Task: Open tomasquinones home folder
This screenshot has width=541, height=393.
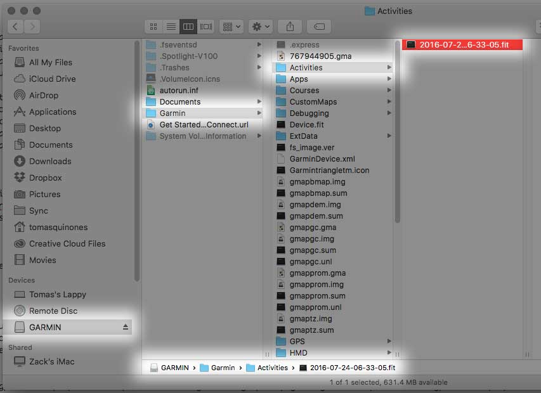Action: click(x=51, y=228)
